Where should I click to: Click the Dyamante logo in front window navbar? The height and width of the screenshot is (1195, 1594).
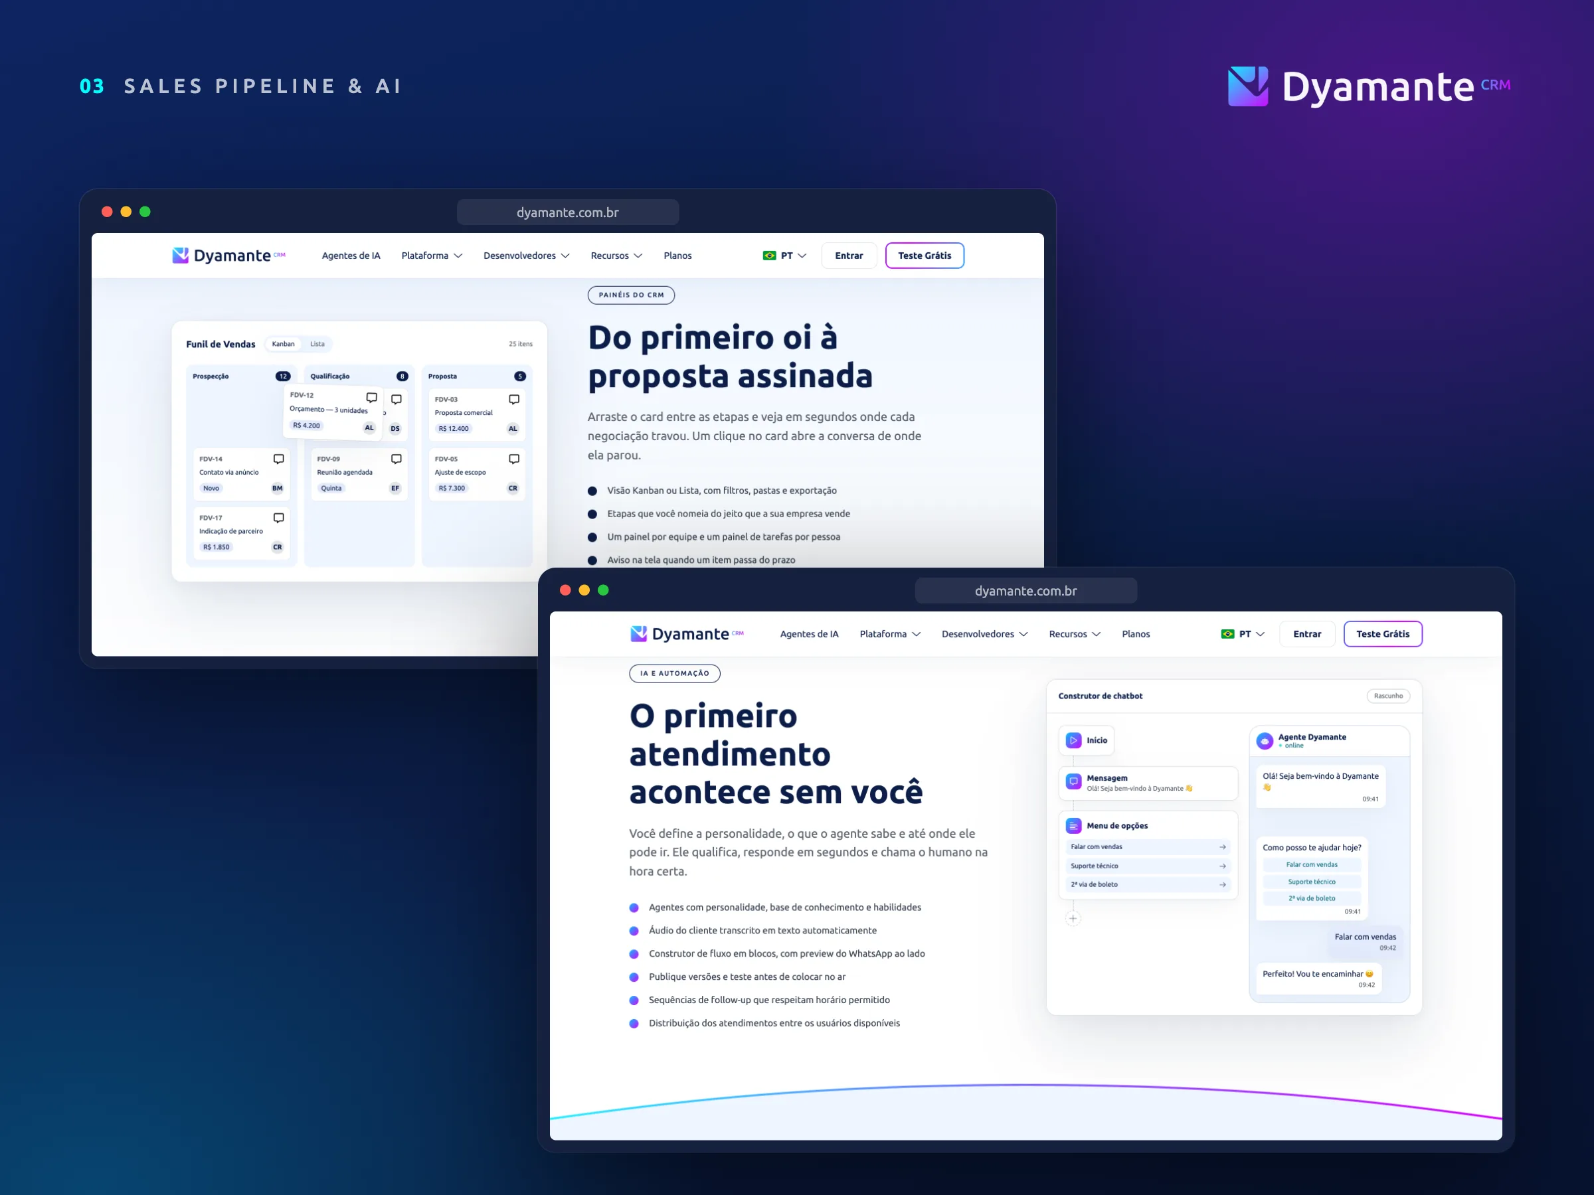click(x=687, y=634)
